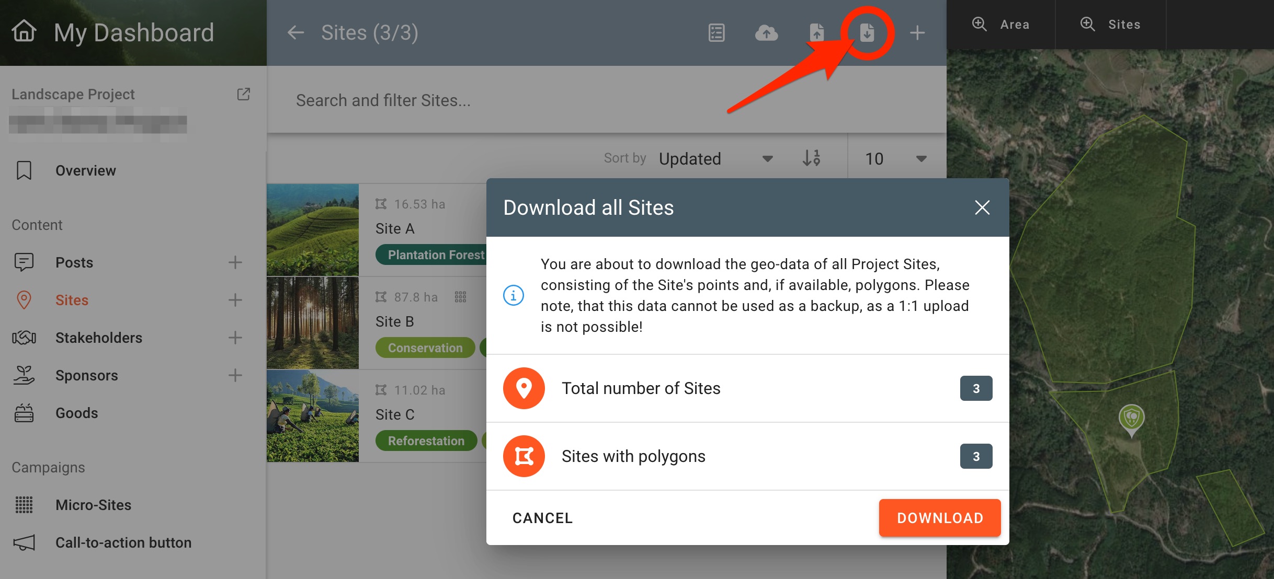1274x579 pixels.
Task: Open the list view icon in header
Action: 716,33
